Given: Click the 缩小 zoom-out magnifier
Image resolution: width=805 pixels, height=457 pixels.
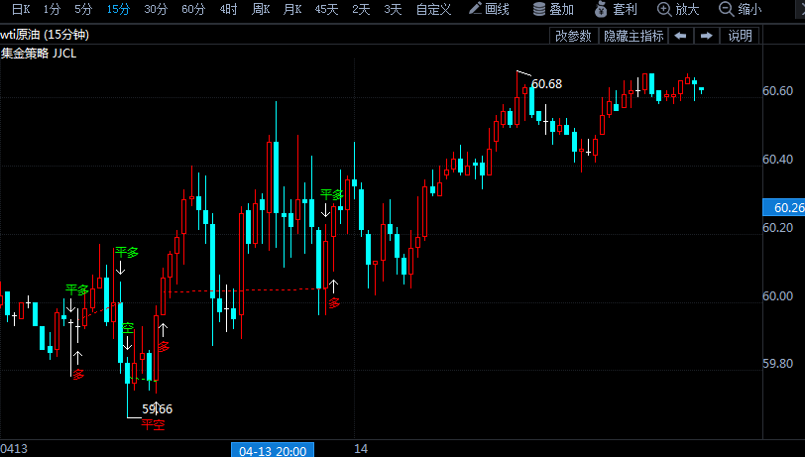Looking at the screenshot, I should [741, 9].
